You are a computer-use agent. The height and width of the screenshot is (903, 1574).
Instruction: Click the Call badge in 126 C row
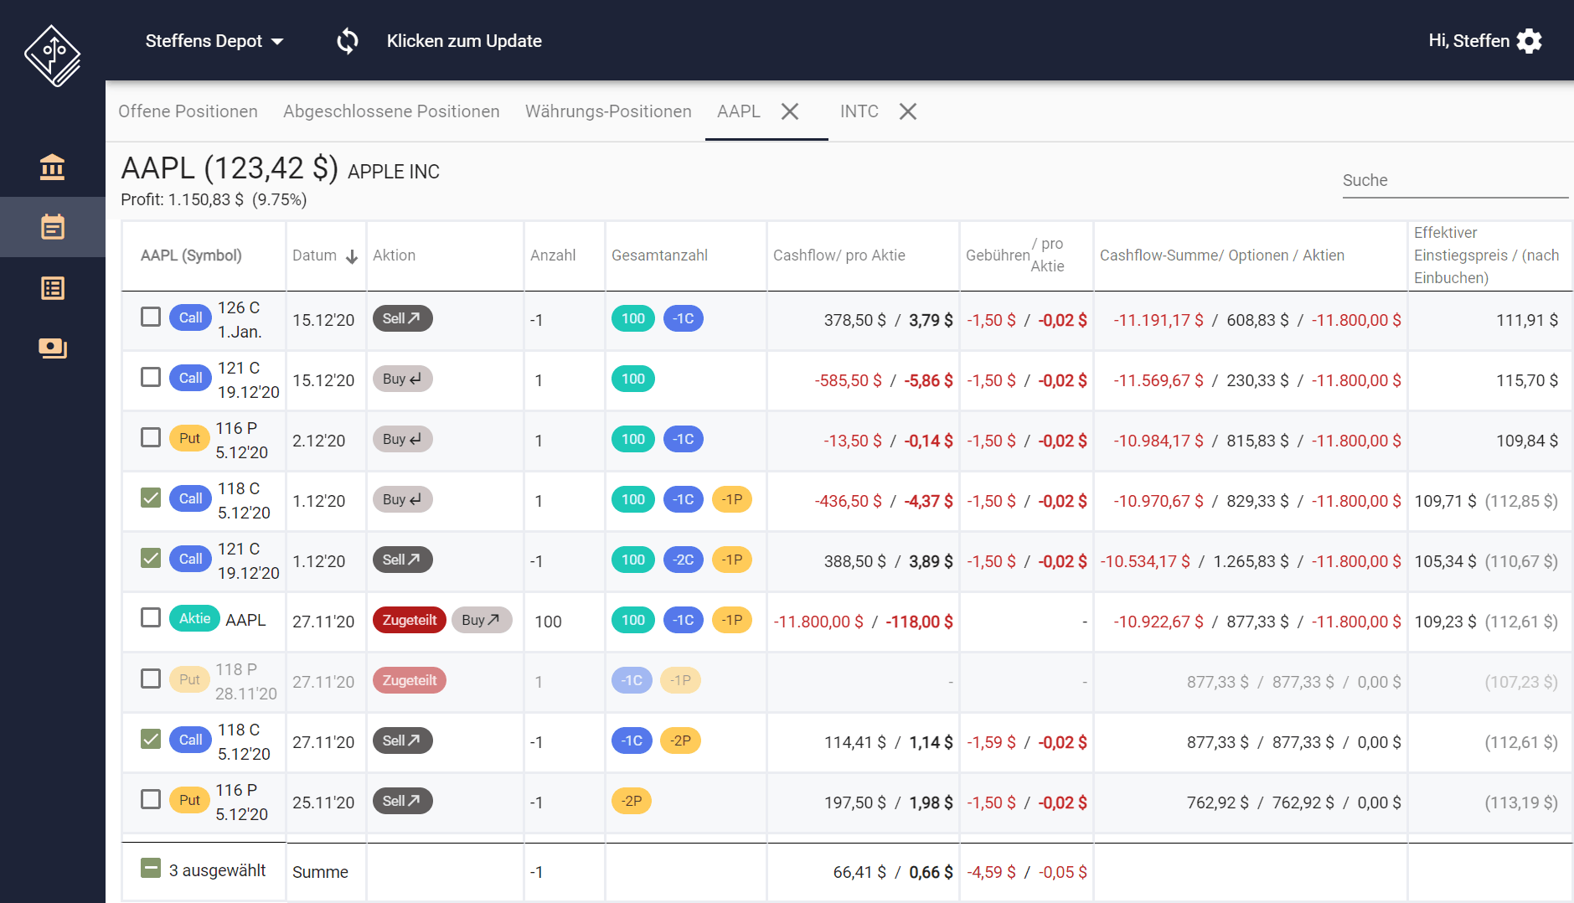click(190, 317)
